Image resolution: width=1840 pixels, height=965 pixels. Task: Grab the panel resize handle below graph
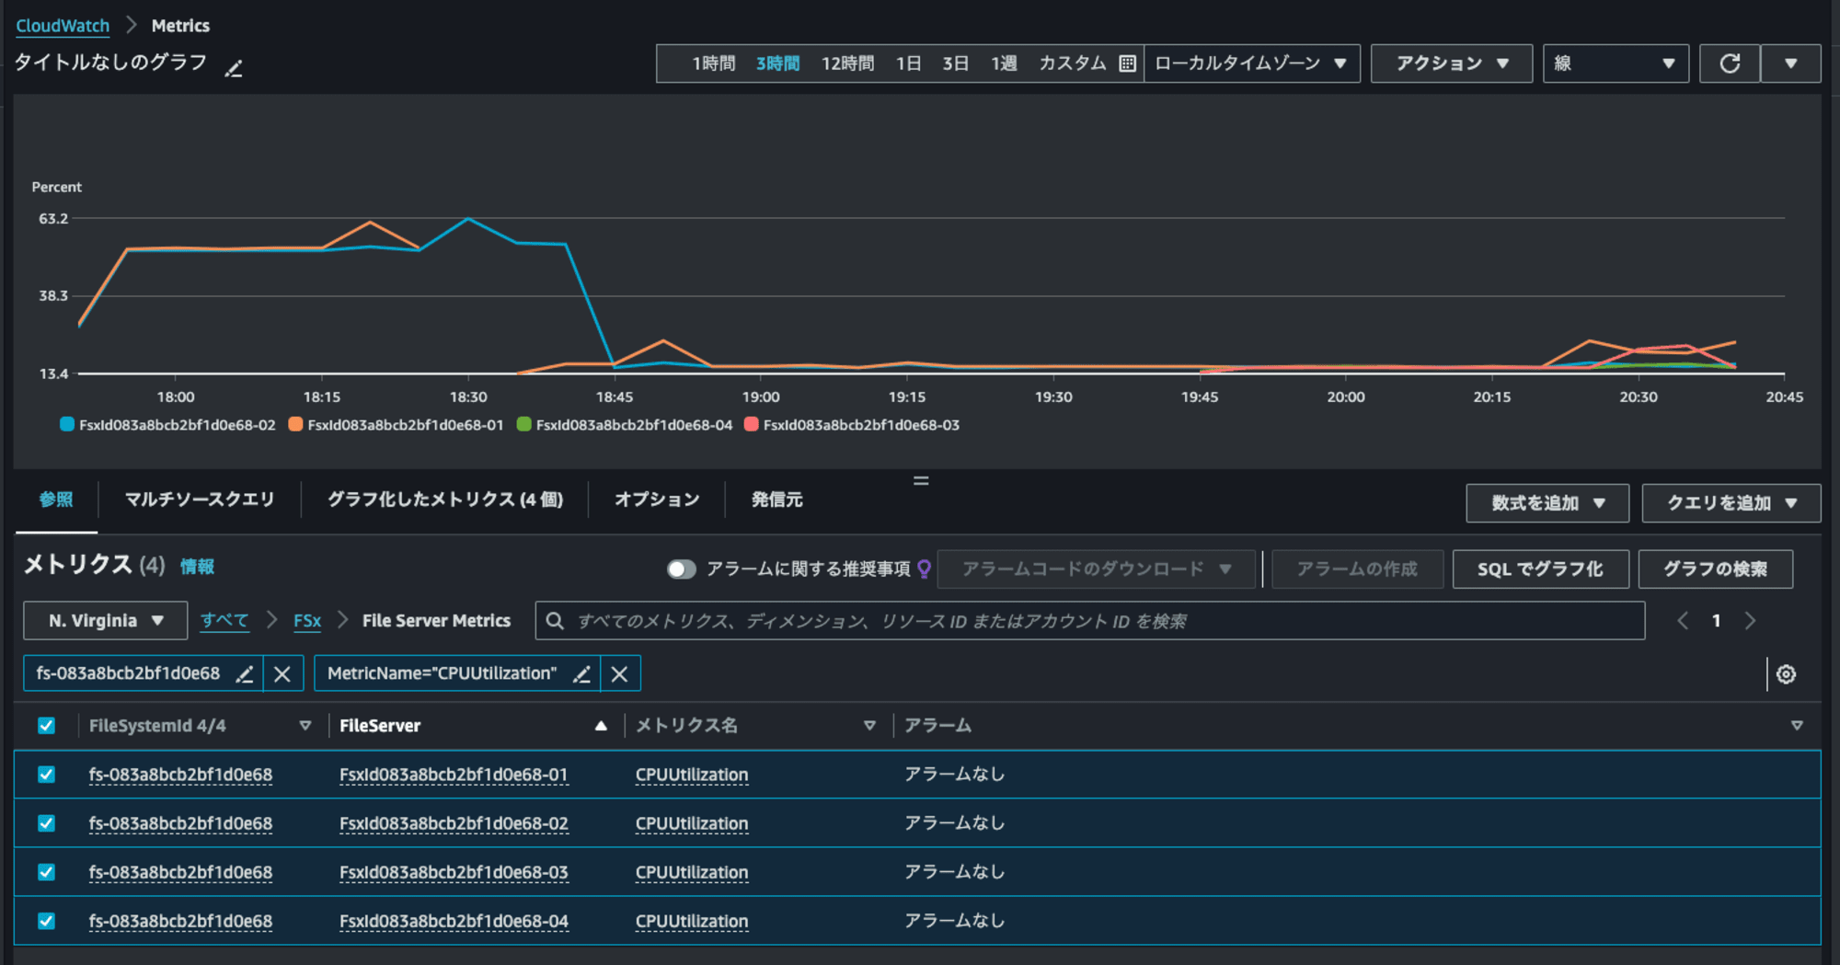click(920, 481)
